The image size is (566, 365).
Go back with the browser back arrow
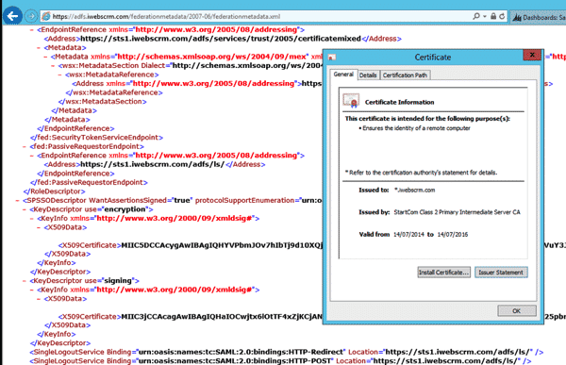12,16
